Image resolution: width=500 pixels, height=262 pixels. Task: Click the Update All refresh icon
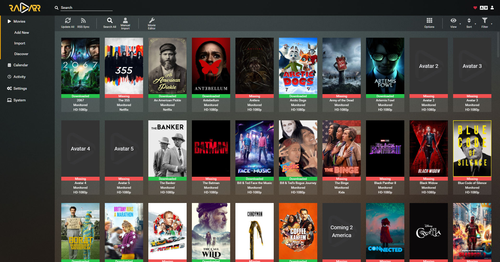coord(68,21)
